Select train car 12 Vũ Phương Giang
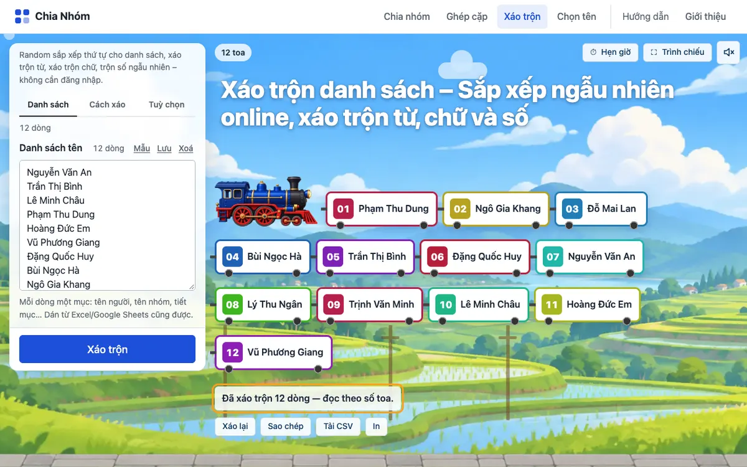747x467 pixels. [x=273, y=352]
